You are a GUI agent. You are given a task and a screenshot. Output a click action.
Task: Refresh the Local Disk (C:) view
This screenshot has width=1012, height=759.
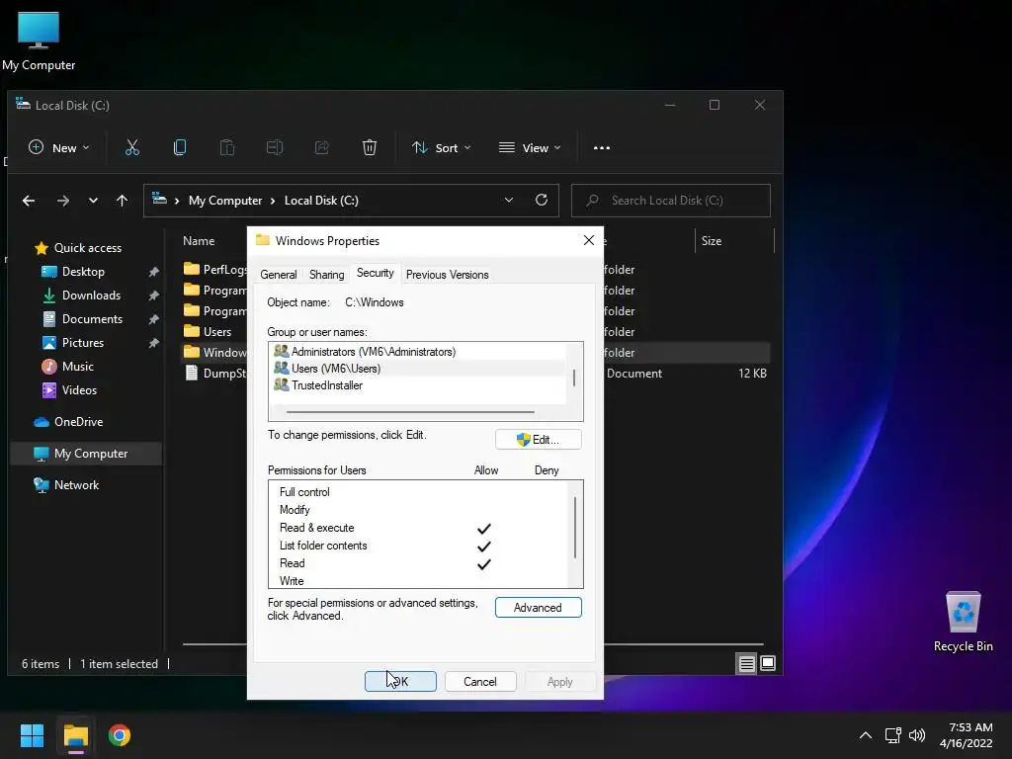point(542,200)
